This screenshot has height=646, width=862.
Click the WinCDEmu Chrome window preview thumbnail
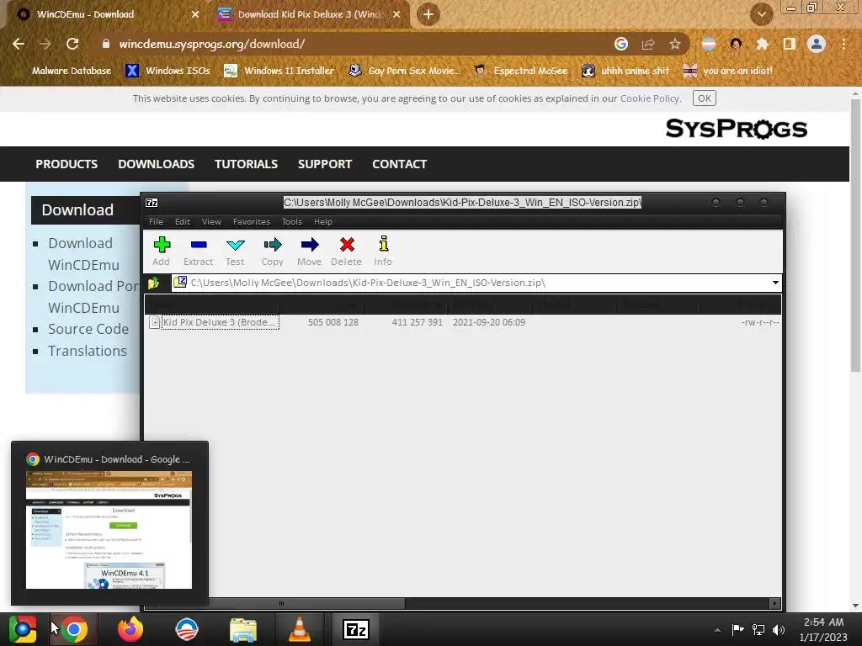[109, 530]
